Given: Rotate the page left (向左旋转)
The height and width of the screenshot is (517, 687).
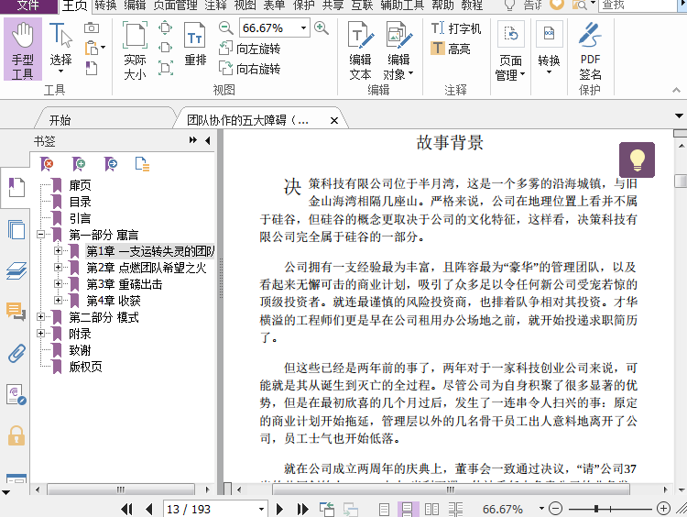Looking at the screenshot, I should 249,49.
